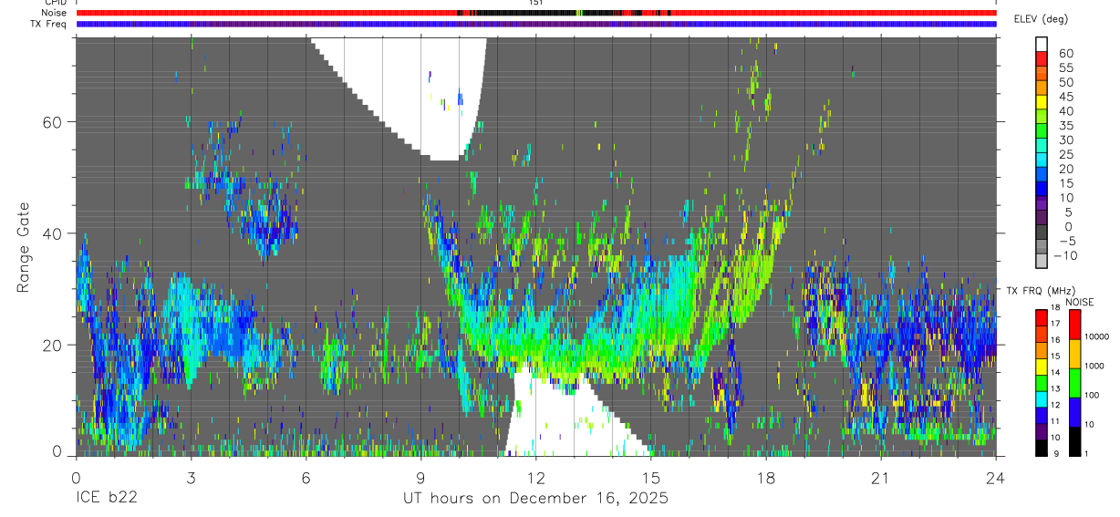Click x-axis tick label "12"
The width and height of the screenshot is (1120, 517).
point(535,477)
